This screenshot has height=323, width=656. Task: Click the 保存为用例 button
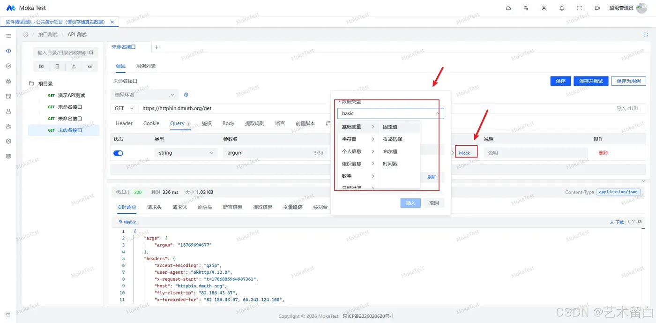[628, 81]
